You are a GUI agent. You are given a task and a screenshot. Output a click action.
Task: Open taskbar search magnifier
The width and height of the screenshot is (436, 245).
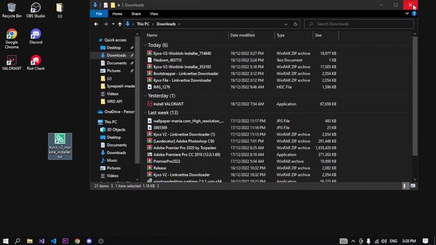tap(17, 241)
